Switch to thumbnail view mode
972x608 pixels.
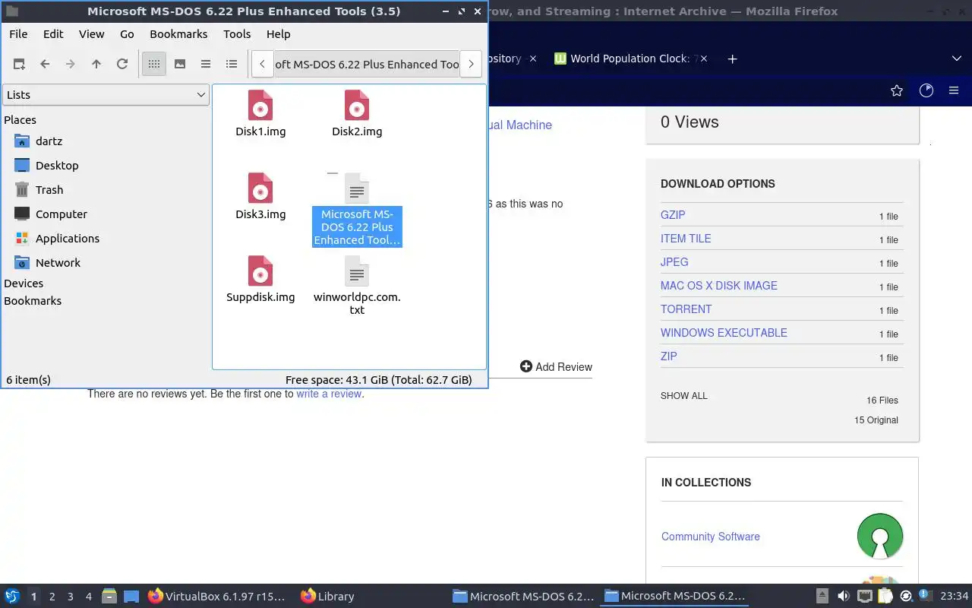180,65
